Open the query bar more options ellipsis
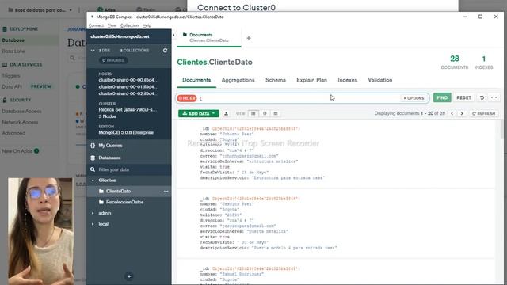The image size is (507, 285). coord(494,97)
